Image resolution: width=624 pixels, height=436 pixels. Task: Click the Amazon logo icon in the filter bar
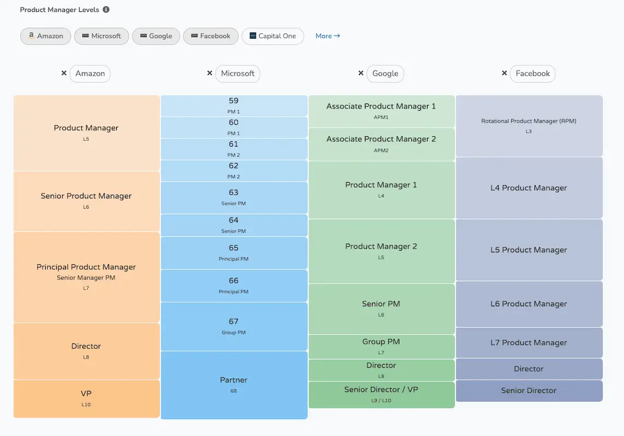coord(33,36)
